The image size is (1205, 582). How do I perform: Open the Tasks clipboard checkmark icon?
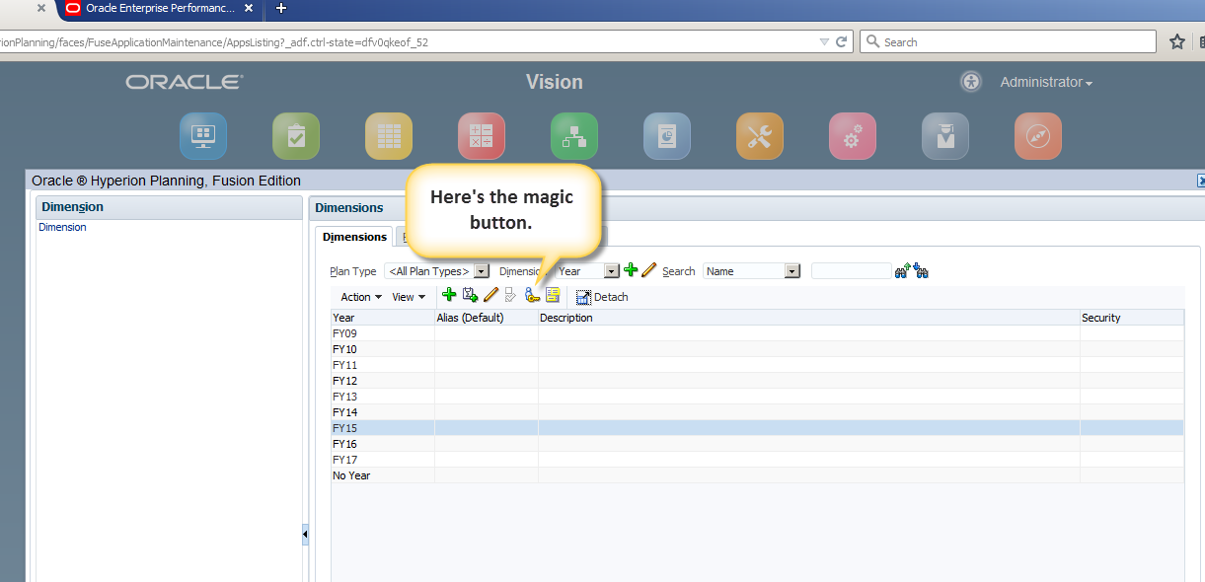click(296, 136)
